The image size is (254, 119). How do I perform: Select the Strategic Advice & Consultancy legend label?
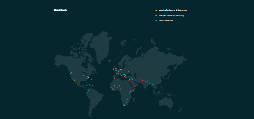(171, 15)
